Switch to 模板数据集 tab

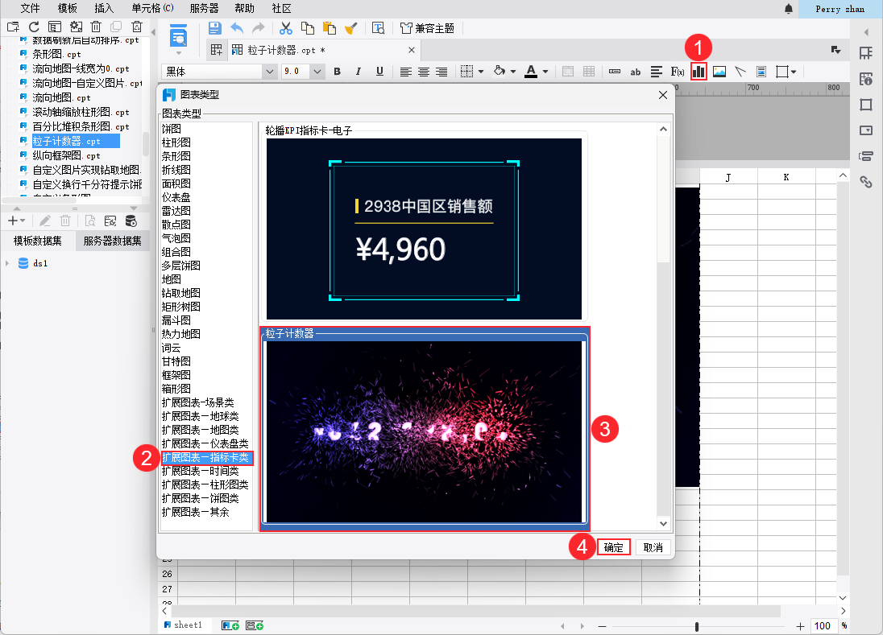38,241
